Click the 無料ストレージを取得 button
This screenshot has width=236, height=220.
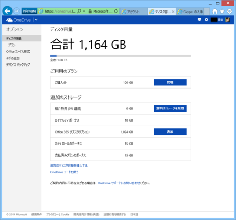(170, 108)
